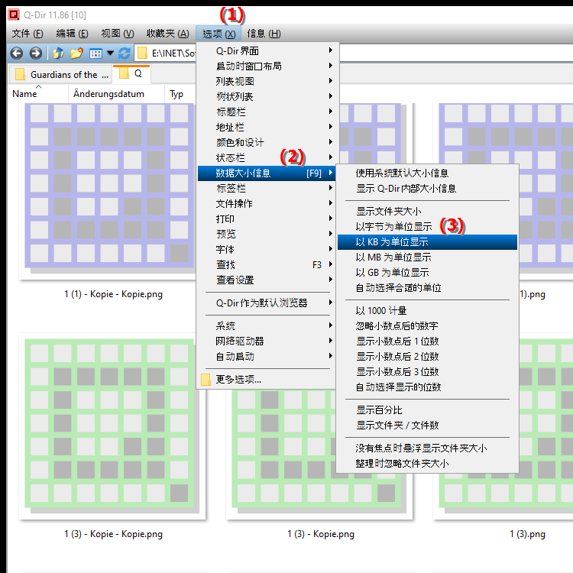Expand the 打印 submenu
The height and width of the screenshot is (573, 573).
pyautogui.click(x=267, y=219)
